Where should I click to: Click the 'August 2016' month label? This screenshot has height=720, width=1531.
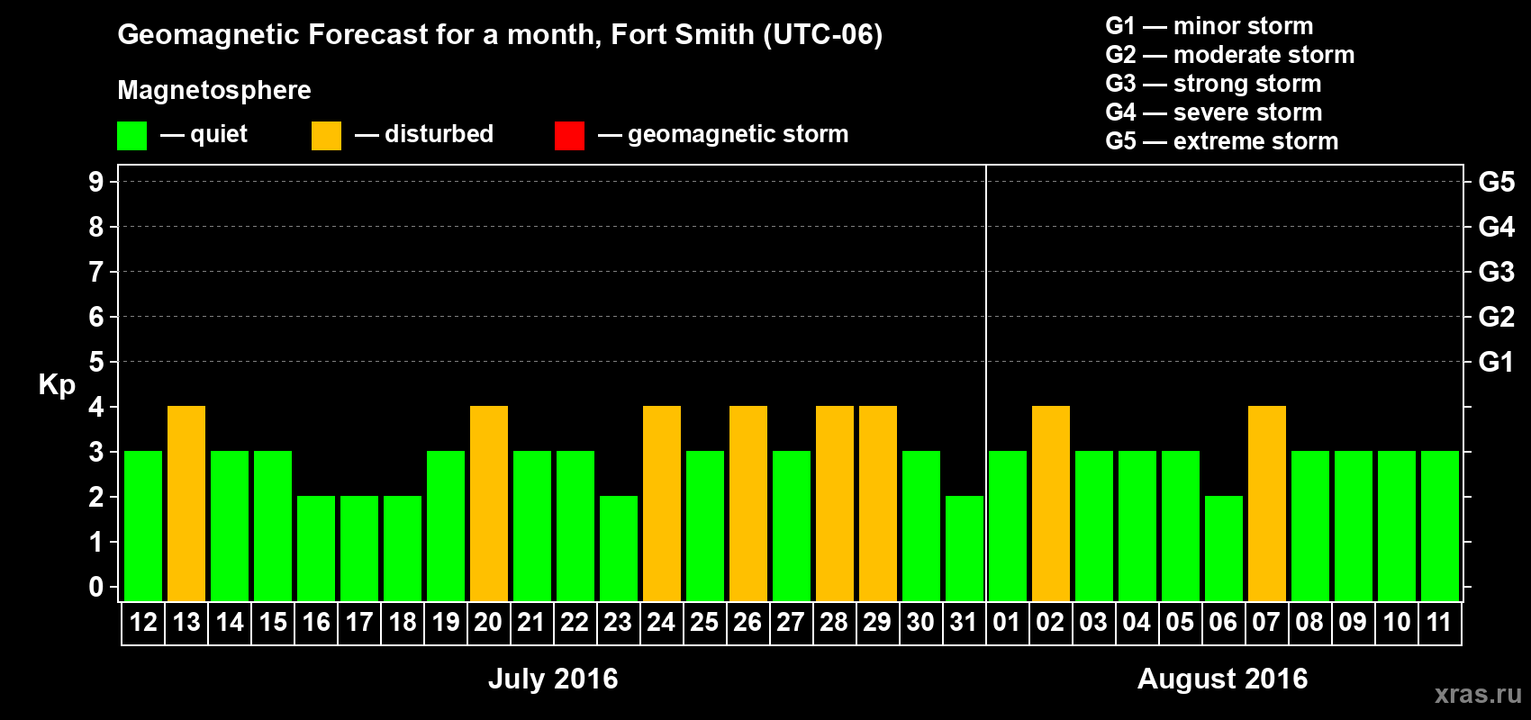coord(1223,679)
